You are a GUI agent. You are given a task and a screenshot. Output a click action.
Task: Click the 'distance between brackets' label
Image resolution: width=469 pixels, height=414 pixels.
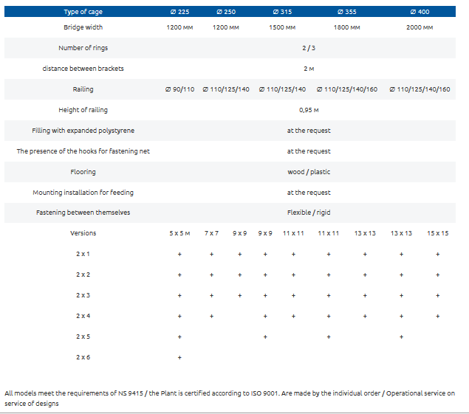[83, 69]
